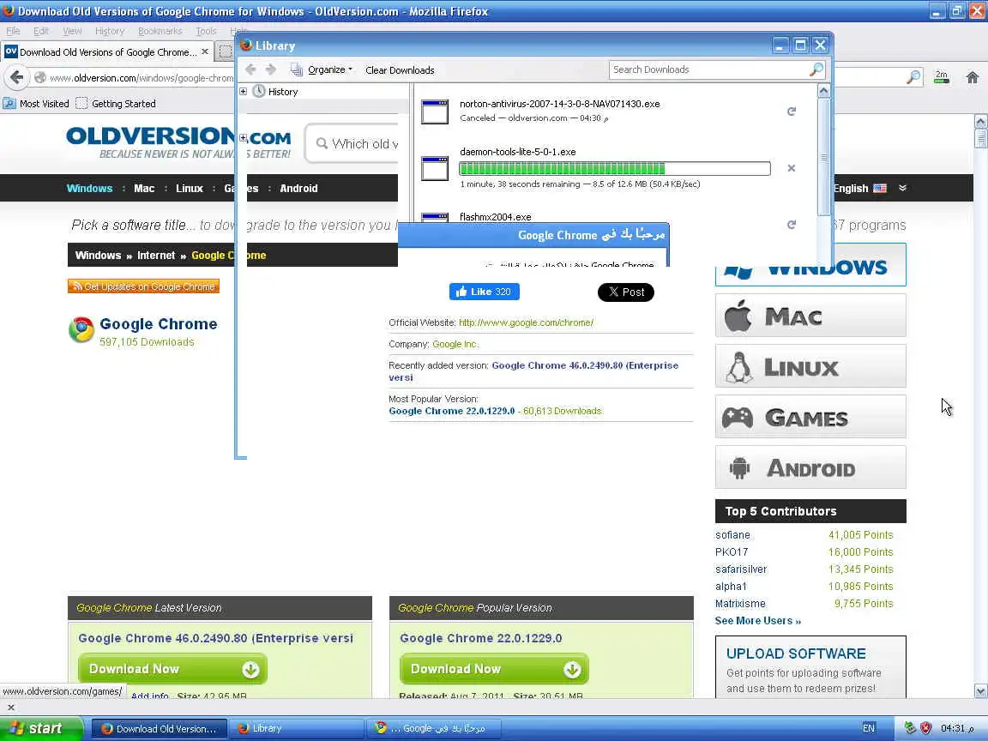Click the 2m downloads indicator icon

(942, 77)
